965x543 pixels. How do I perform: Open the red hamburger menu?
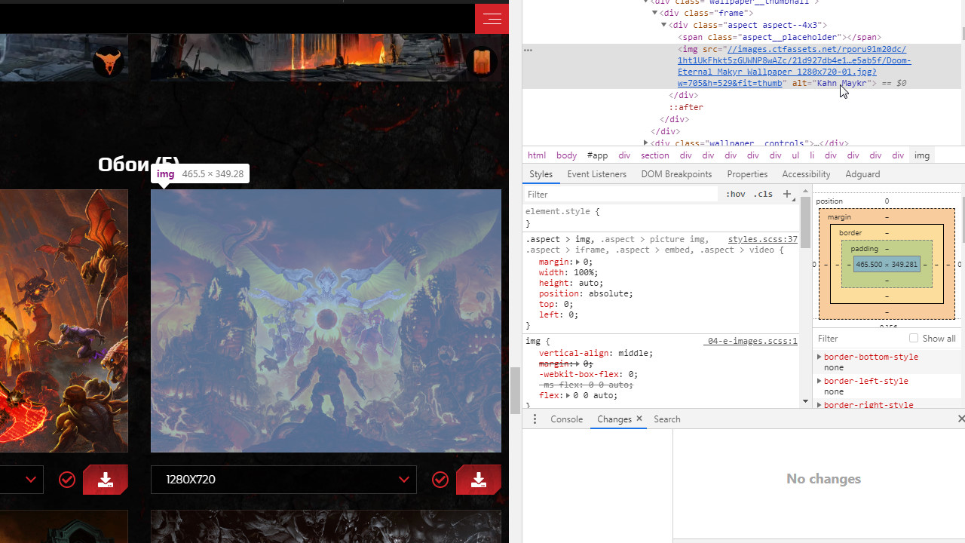[492, 19]
